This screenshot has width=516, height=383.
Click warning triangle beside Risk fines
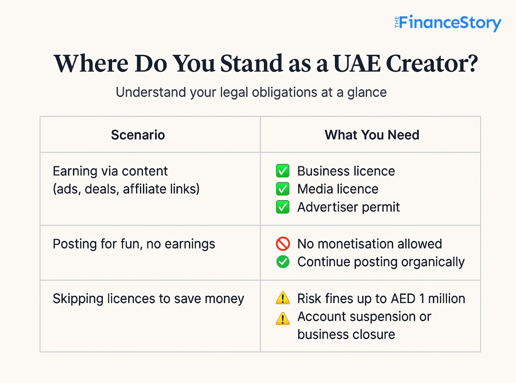click(283, 298)
